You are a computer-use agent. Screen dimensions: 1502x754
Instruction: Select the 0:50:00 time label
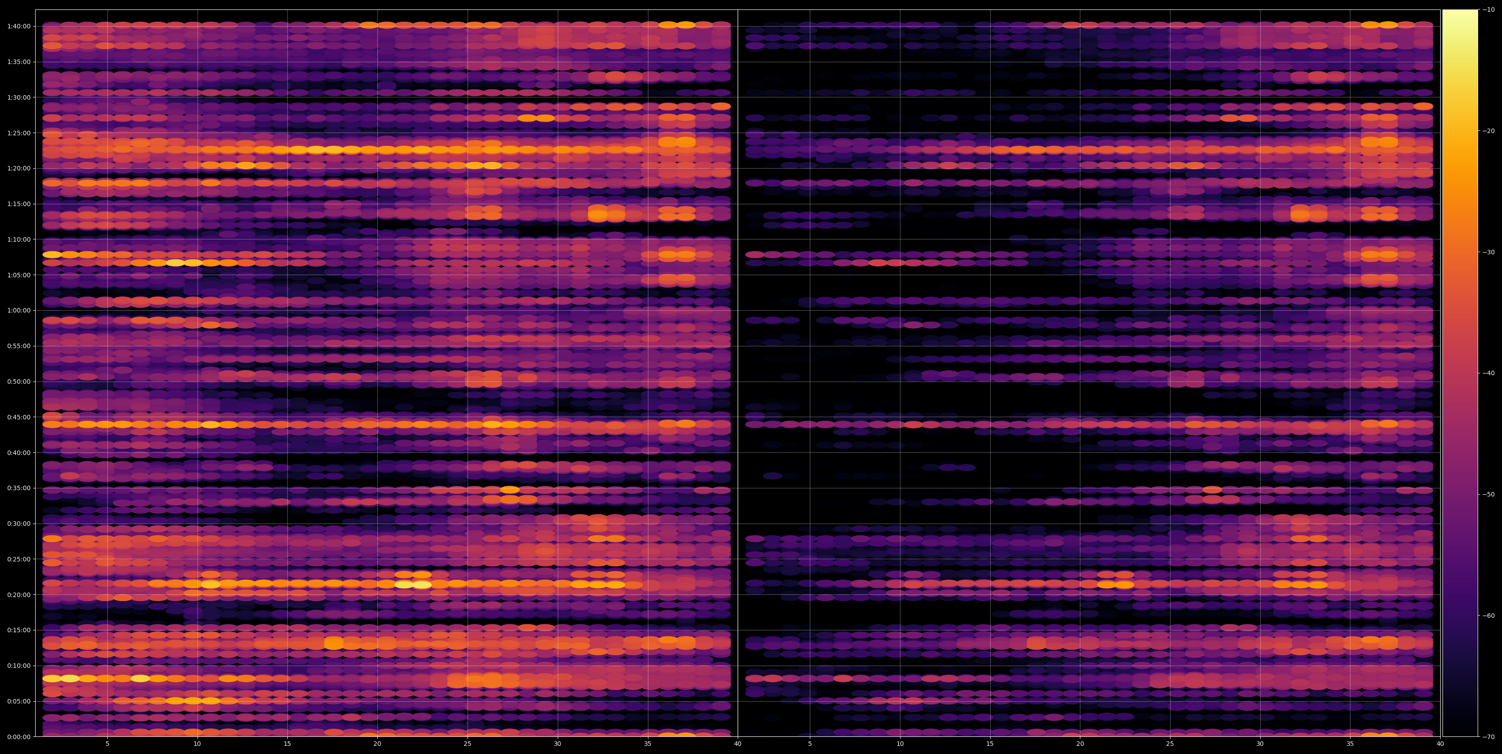pos(18,382)
